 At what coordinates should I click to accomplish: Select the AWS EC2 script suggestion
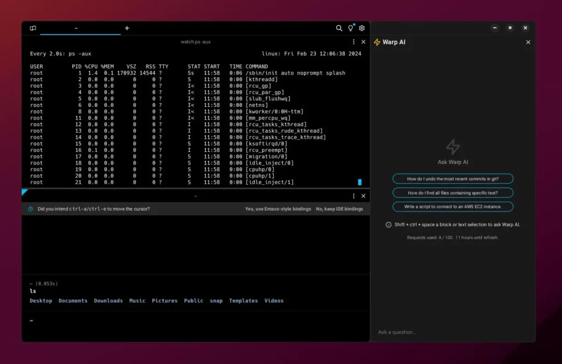(x=453, y=207)
